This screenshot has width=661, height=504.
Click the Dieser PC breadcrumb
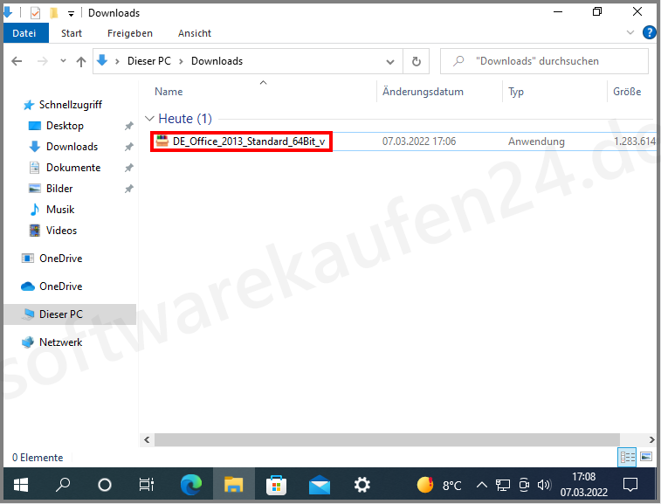pyautogui.click(x=149, y=61)
